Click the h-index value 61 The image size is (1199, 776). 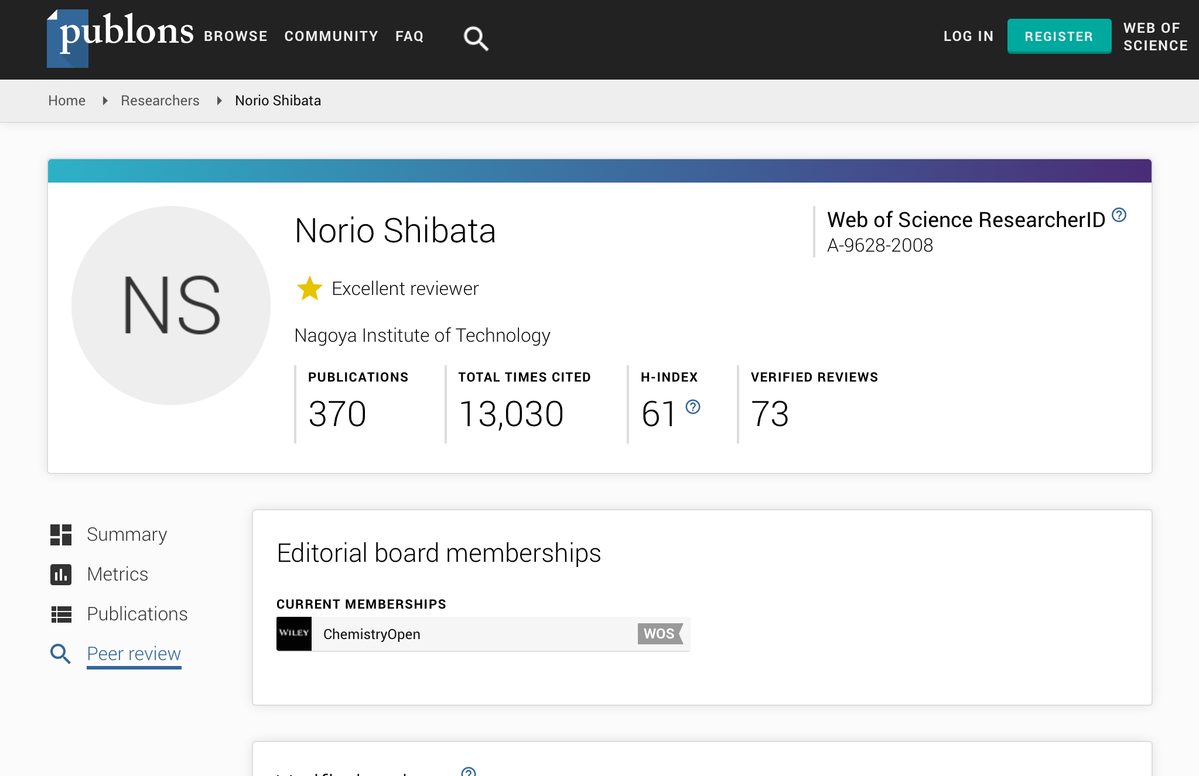click(659, 414)
